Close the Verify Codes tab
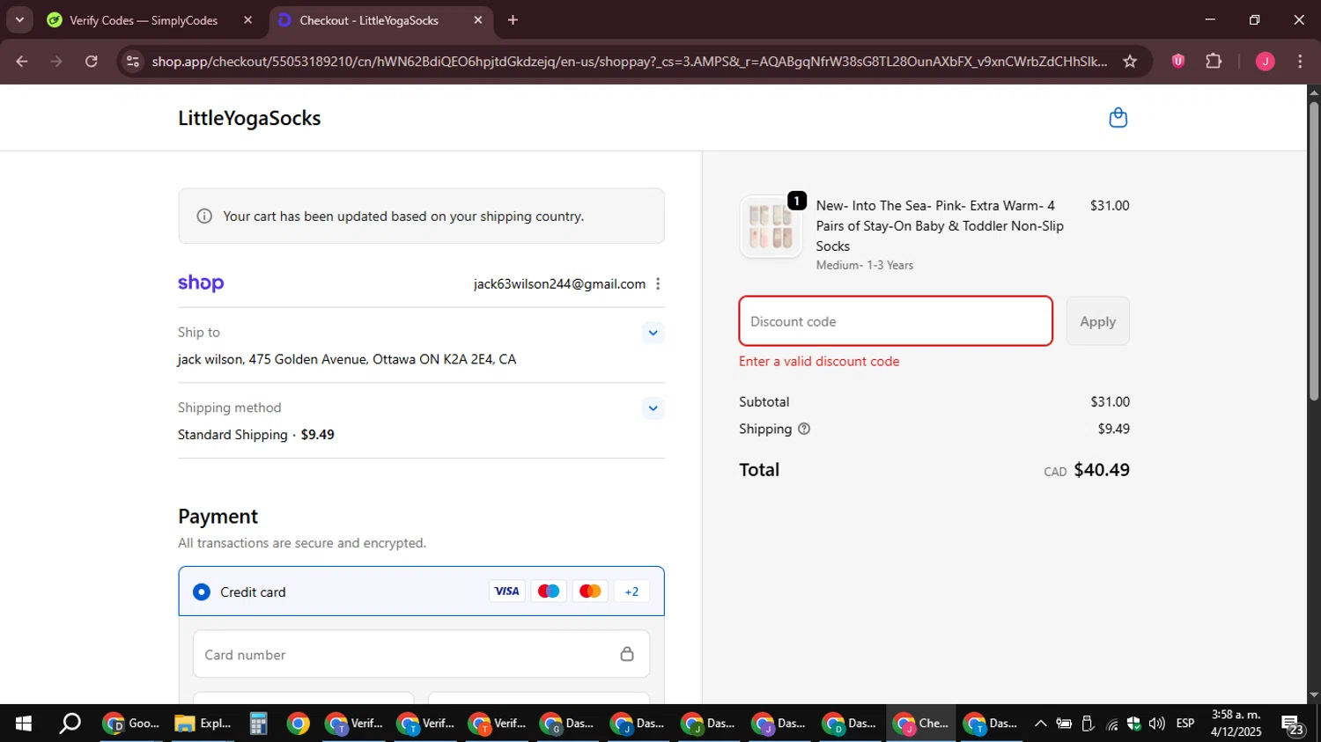 247,19
